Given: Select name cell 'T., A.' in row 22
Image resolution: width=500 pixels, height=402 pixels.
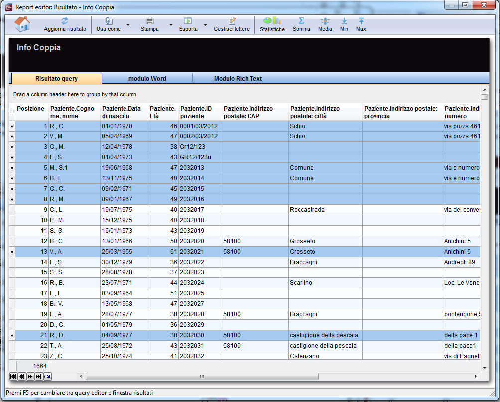Looking at the screenshot, I should point(74,346).
